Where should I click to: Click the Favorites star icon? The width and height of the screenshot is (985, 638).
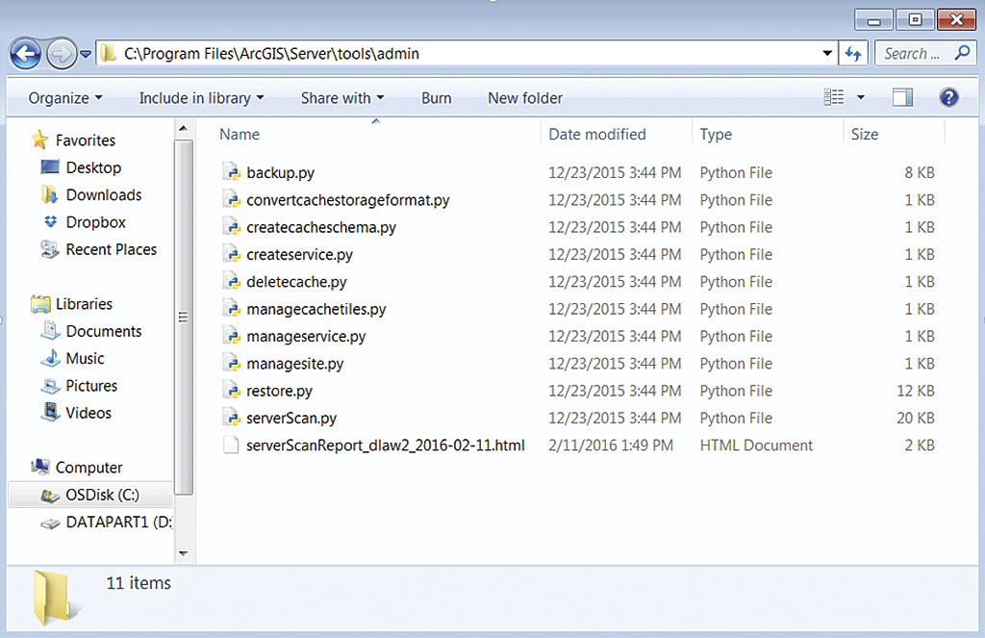pyautogui.click(x=39, y=140)
